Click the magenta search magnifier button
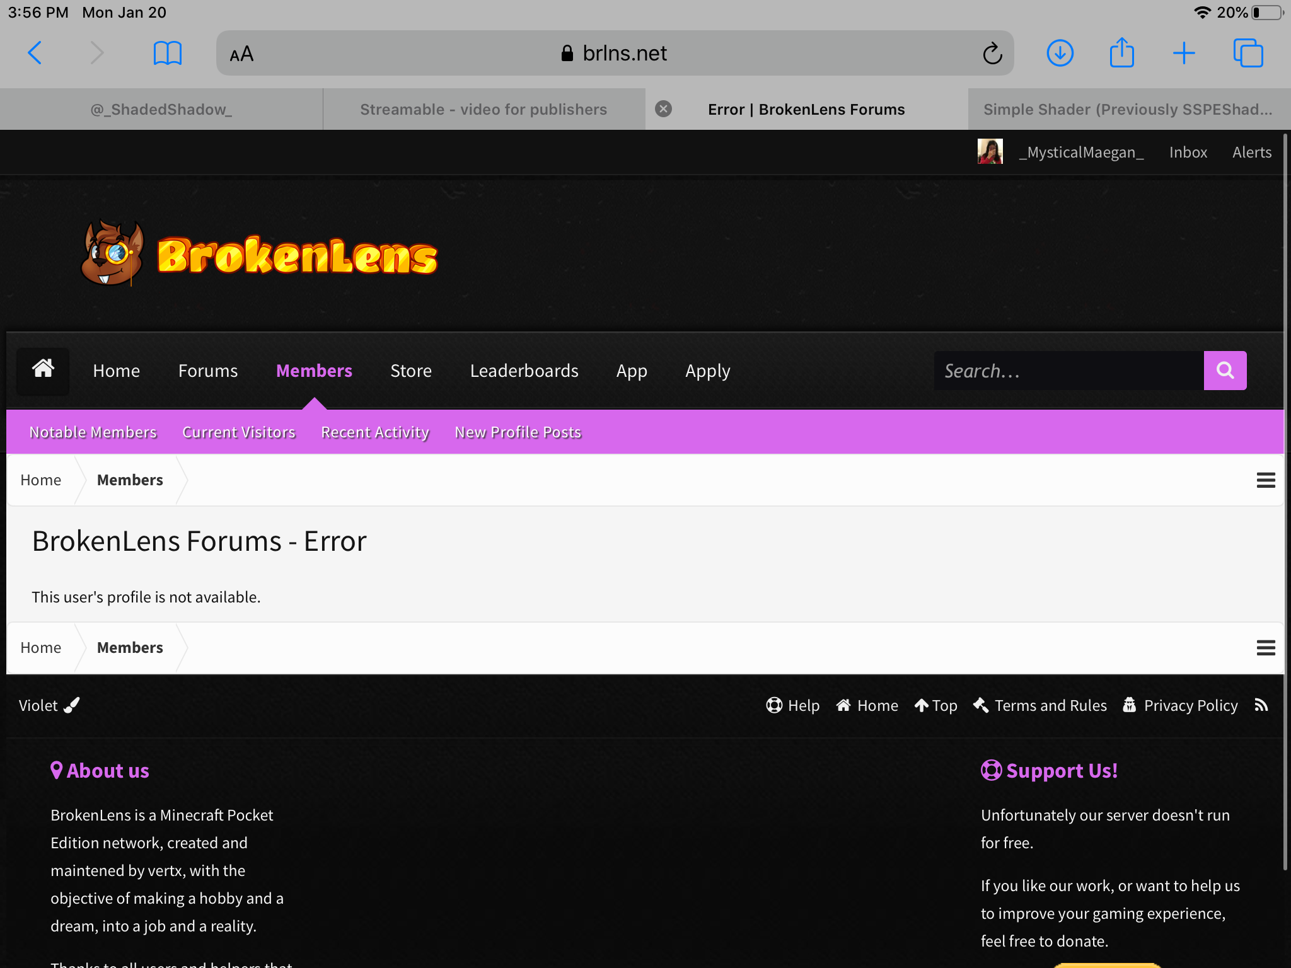 tap(1225, 371)
